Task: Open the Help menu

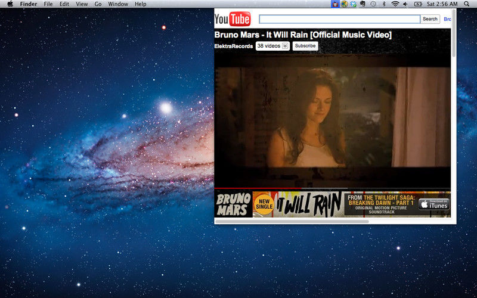Action: coord(141,4)
